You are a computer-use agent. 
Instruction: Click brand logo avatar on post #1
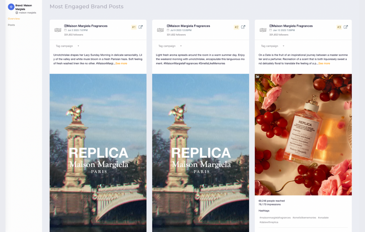point(58,30)
